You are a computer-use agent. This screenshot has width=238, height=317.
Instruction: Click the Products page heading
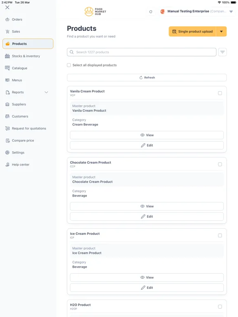81,28
